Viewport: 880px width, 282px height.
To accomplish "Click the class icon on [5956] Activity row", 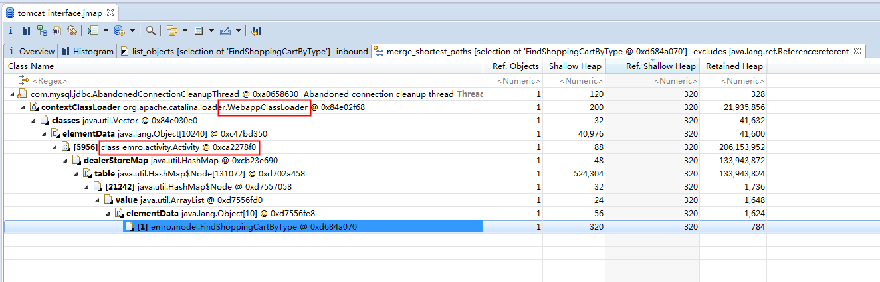I will click(x=66, y=147).
